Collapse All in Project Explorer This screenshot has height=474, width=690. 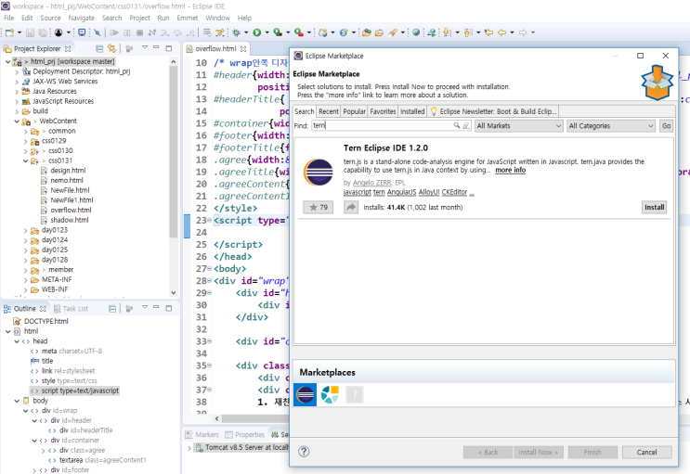pyautogui.click(x=99, y=48)
